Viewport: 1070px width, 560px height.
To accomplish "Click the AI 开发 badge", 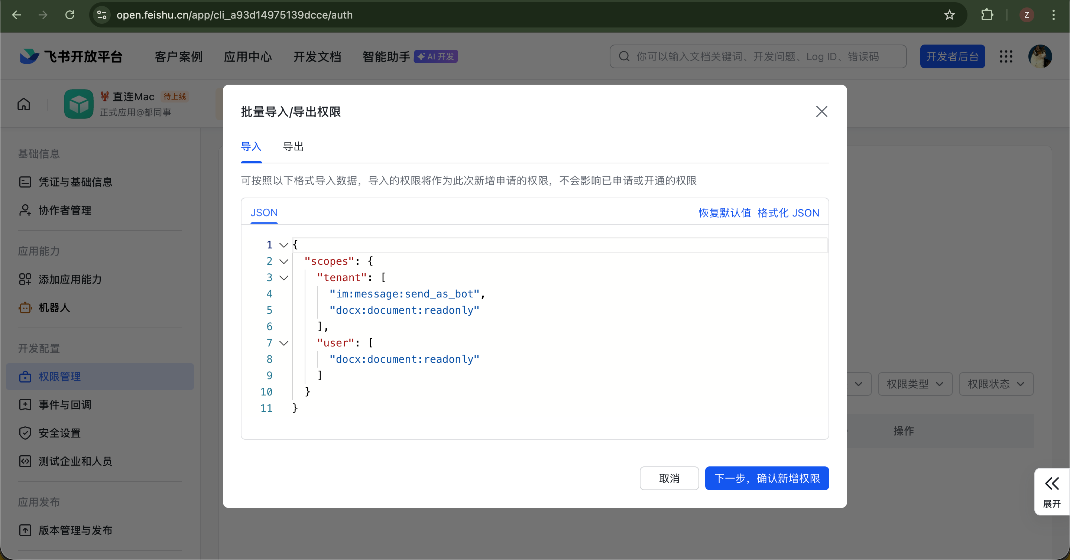I will [x=436, y=56].
